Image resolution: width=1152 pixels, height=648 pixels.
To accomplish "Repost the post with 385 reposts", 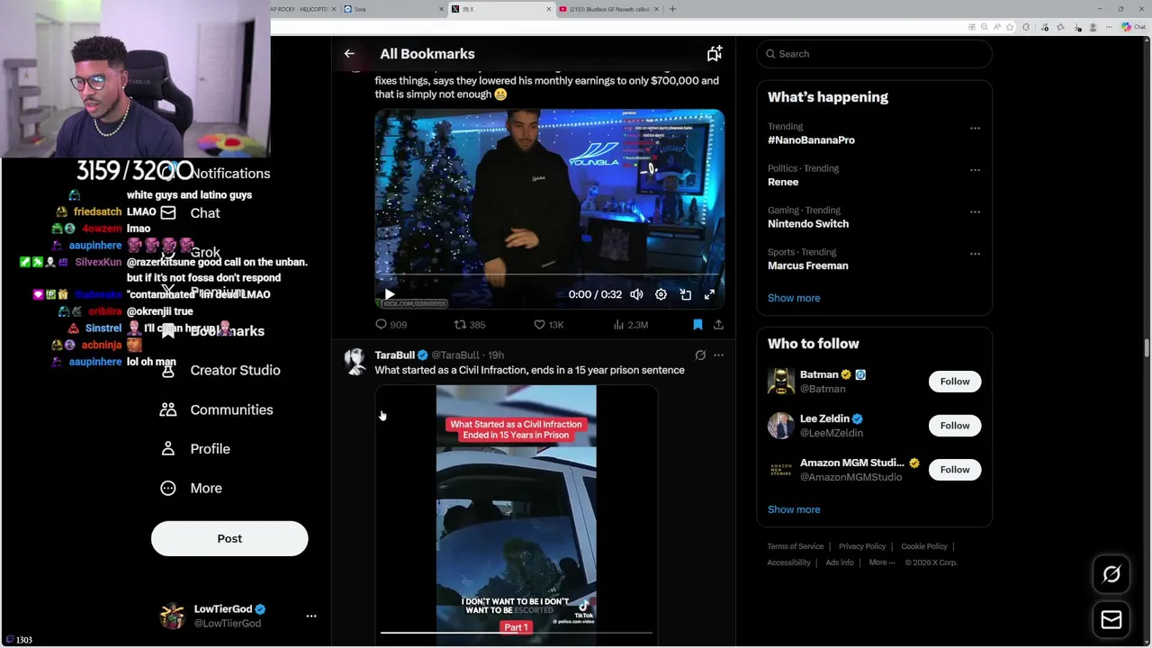I will point(469,325).
